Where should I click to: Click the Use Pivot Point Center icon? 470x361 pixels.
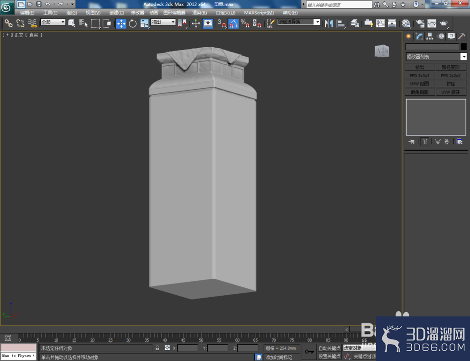click(x=182, y=23)
